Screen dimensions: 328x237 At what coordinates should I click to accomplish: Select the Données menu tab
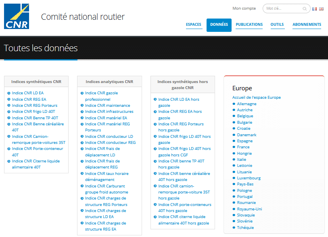(x=219, y=25)
